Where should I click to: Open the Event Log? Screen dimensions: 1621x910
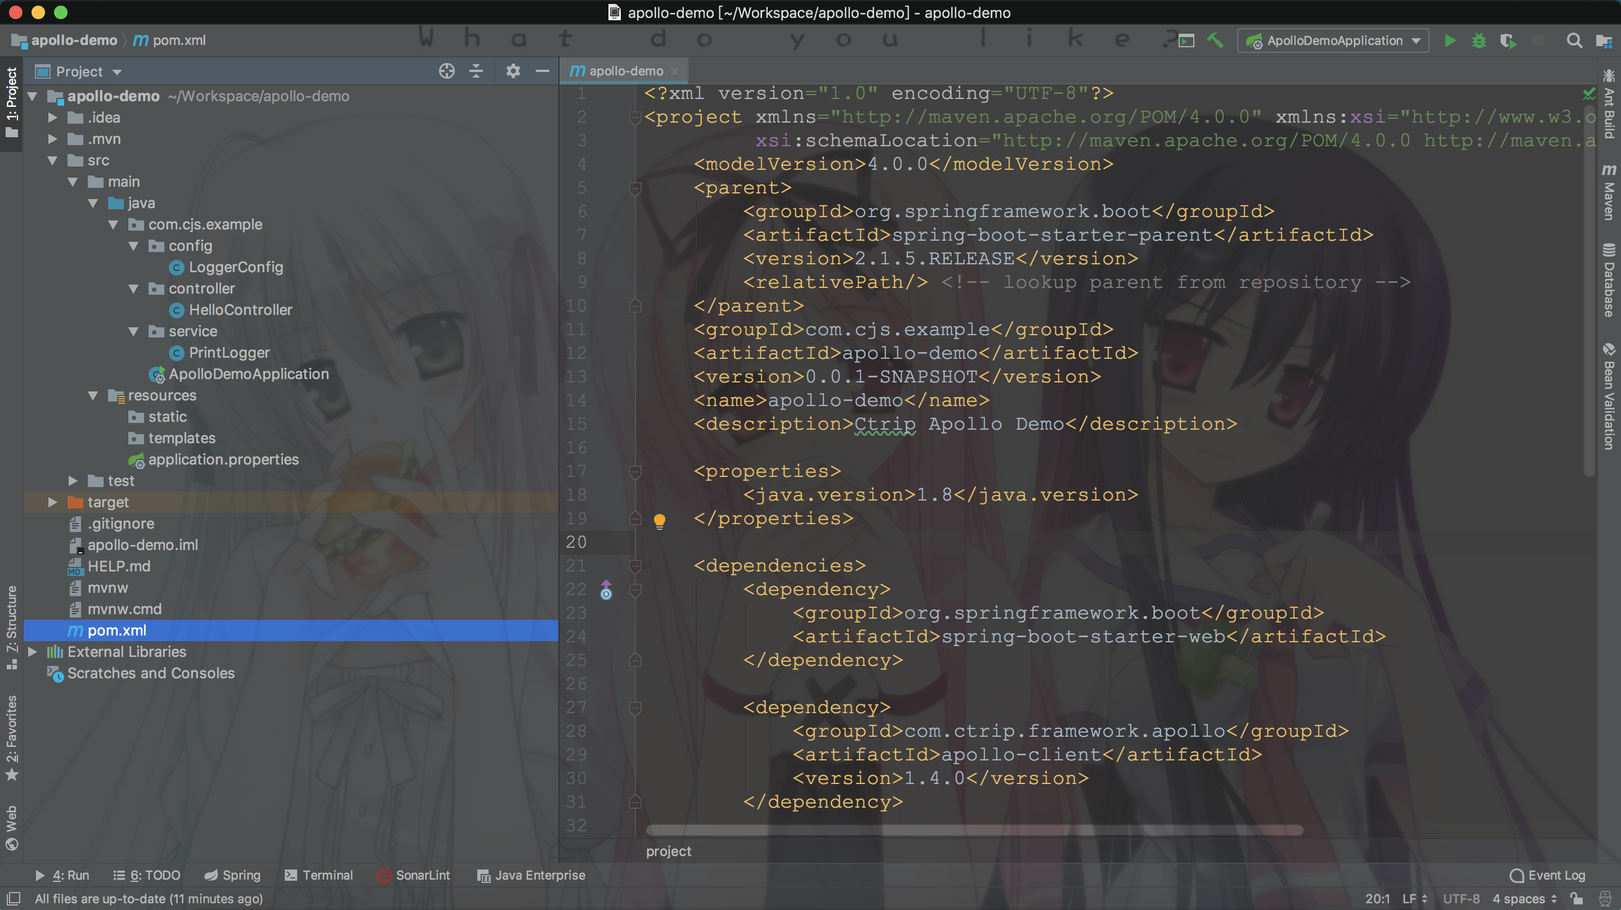(1547, 876)
